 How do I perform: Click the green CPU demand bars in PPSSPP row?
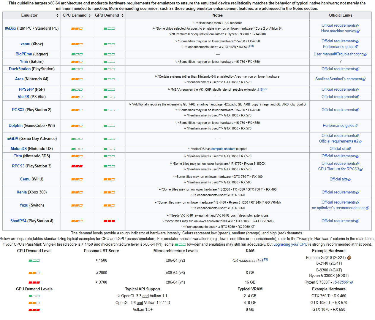coord(77,89)
